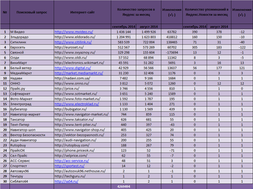Viewport: 253px width, 189px height.
Task: Select the 'Вектор Безопасности' cell
Action: pos(32,135)
